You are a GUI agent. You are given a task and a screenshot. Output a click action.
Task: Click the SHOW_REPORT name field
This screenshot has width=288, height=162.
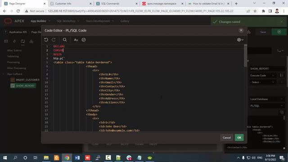(267, 69)
